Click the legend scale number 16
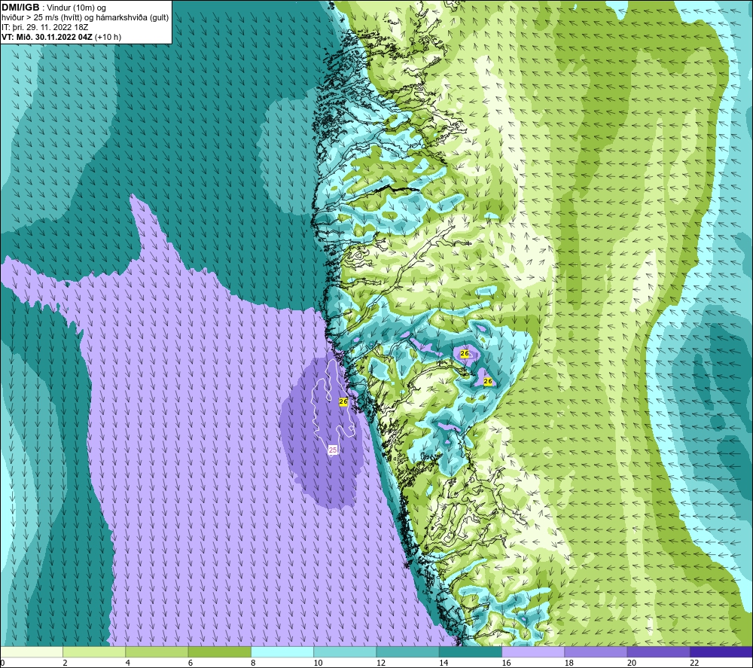This screenshot has height=668, width=753. click(506, 663)
